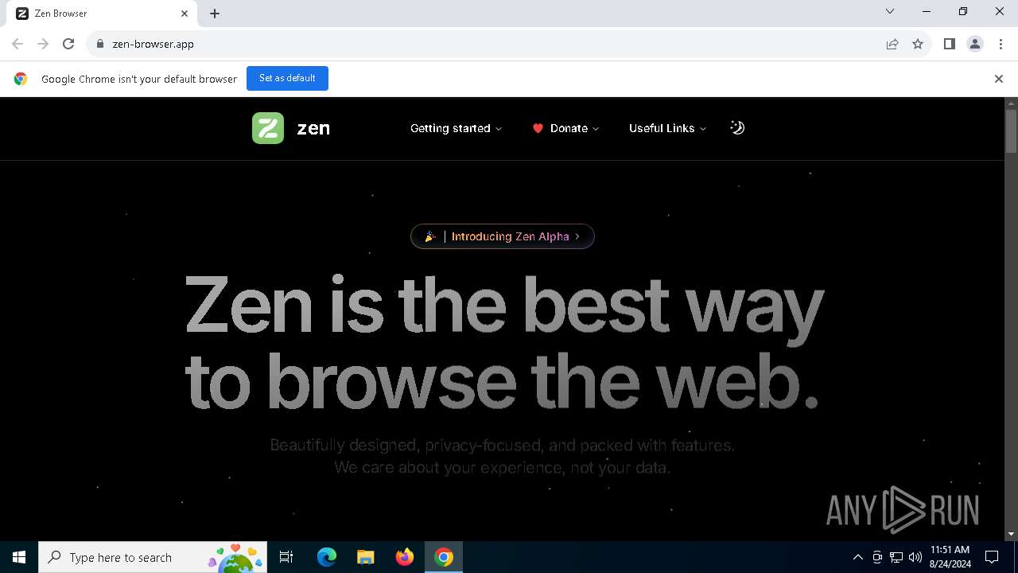Viewport: 1018px width, 573px height.
Task: Open Chrome profile menu
Action: [975, 44]
